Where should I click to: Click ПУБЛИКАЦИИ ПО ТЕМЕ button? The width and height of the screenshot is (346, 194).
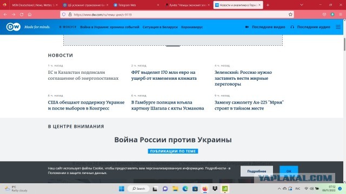pos(173,151)
